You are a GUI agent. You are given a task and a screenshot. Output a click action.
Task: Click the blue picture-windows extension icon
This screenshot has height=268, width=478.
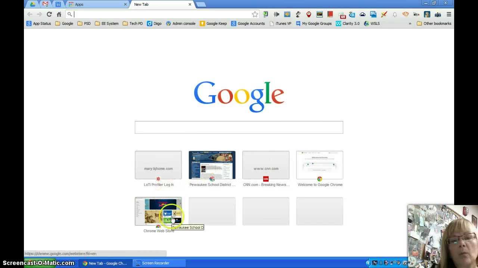(x=373, y=14)
